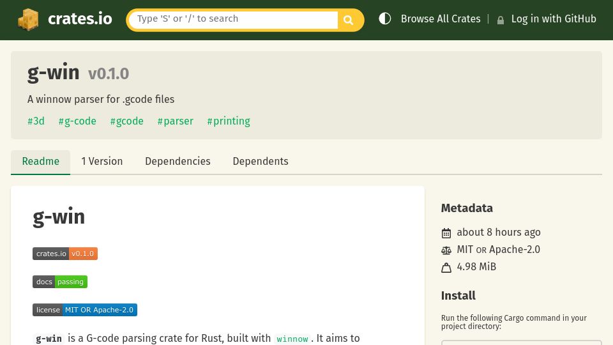
Task: Open the #3d keyword
Action: point(36,121)
